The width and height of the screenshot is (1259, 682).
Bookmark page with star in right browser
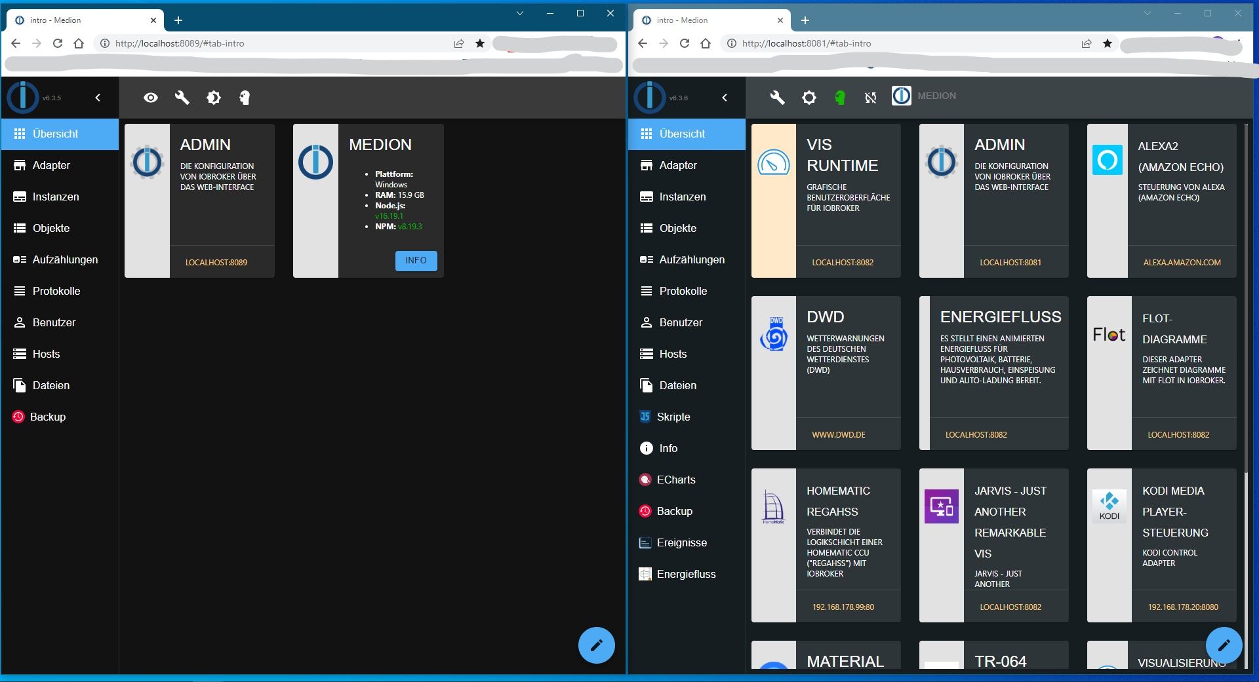[x=1108, y=43]
